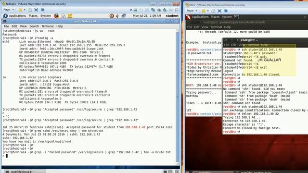The height and width of the screenshot is (173, 308).
Task: Click the scrollbar up arrow in fedora14 terminal
Action: coord(178,30)
